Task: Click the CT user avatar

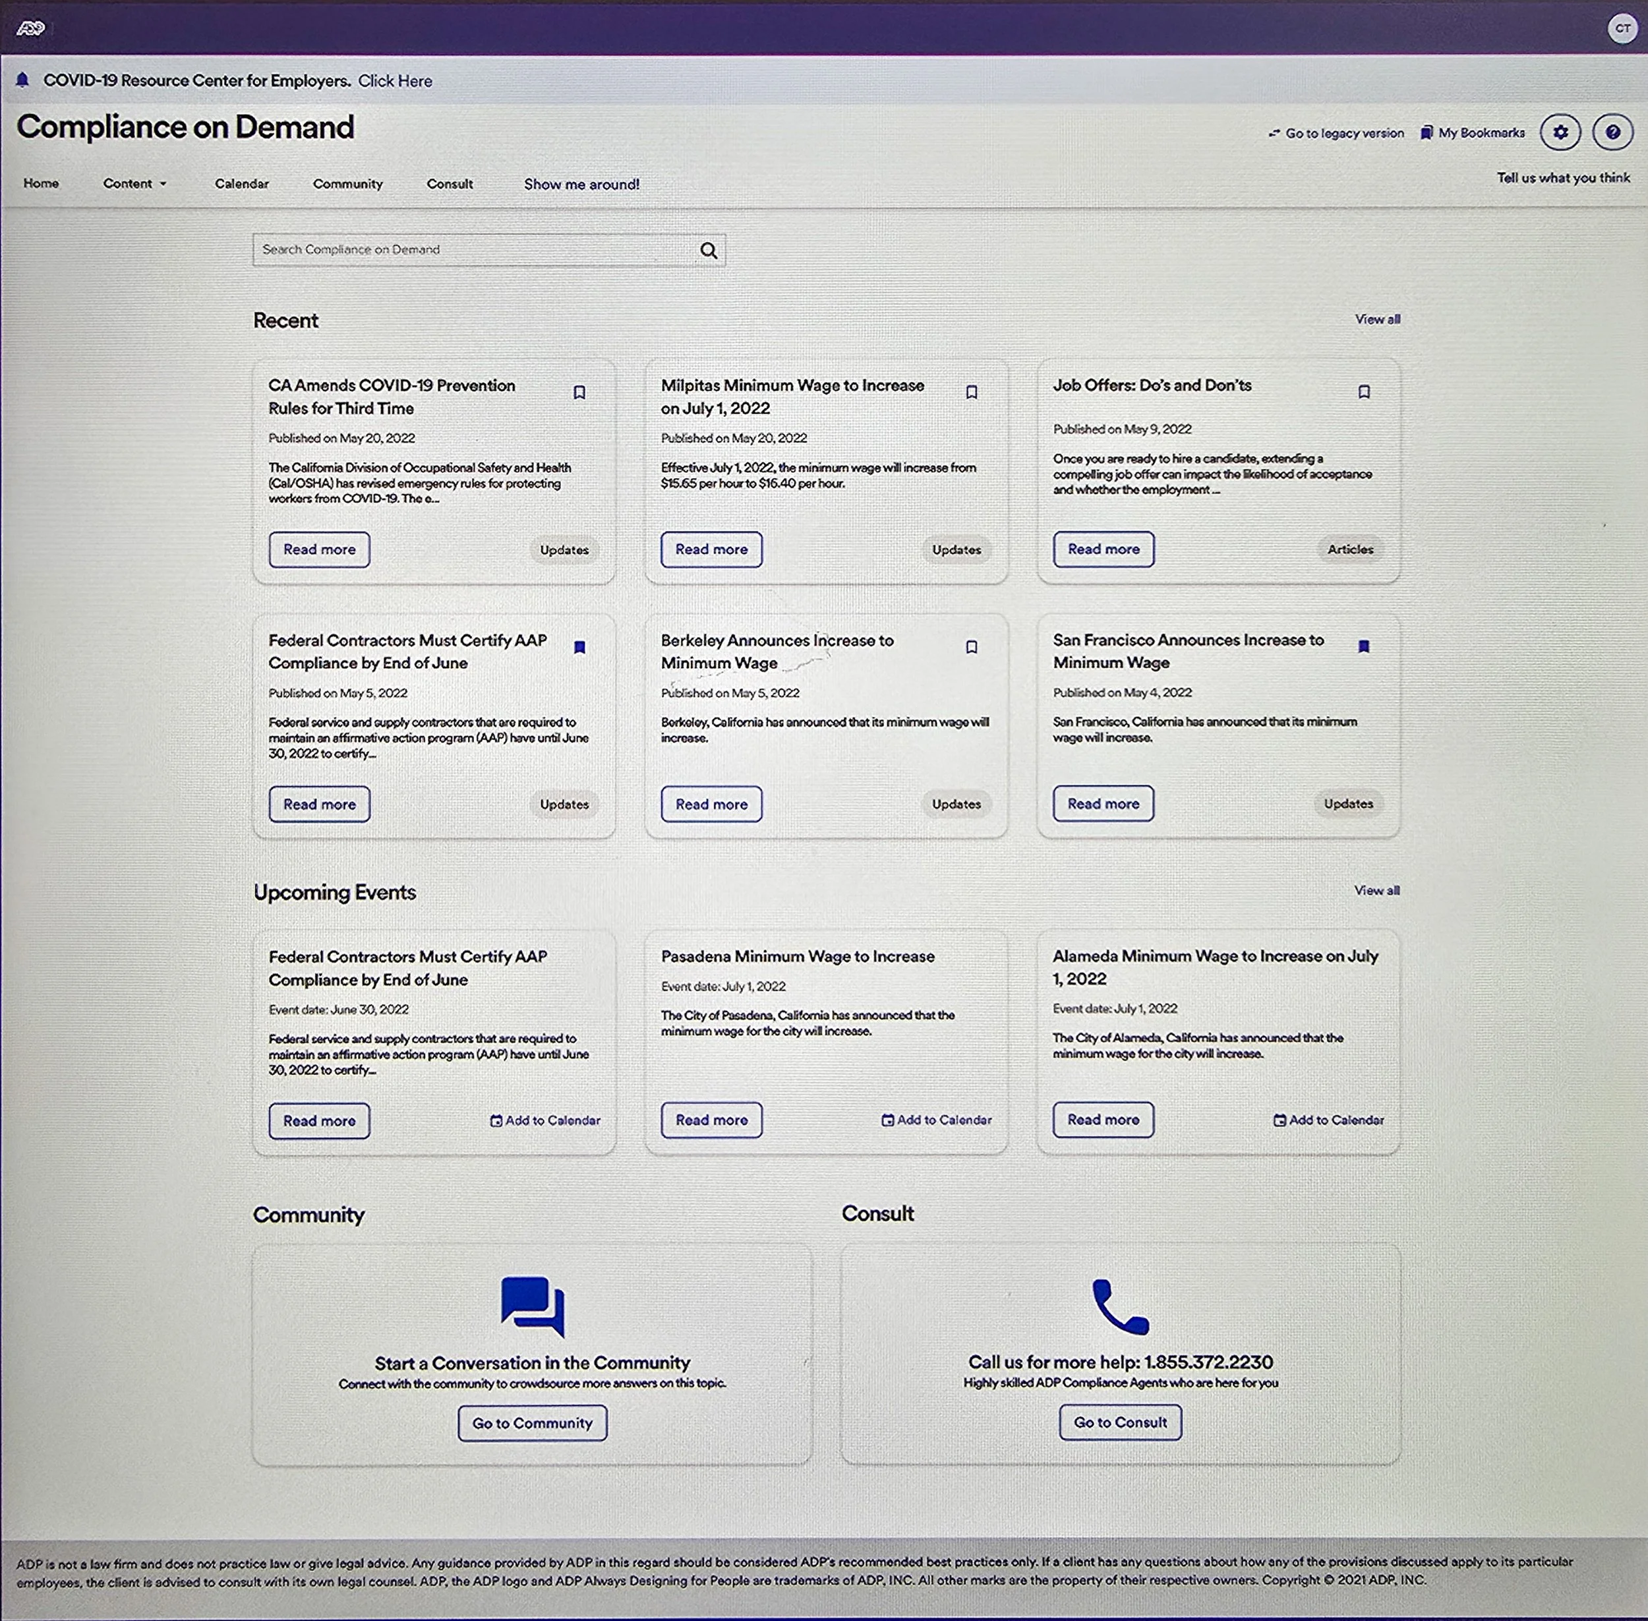Action: [1622, 28]
